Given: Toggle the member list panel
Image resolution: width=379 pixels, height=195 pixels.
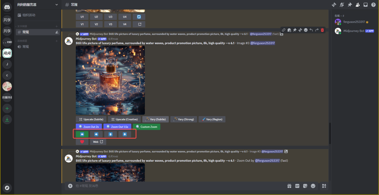Looking at the screenshot, I should [358, 5].
